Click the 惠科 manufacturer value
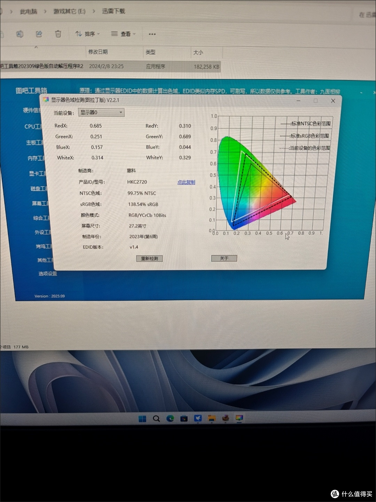This screenshot has height=502, width=376. [x=131, y=171]
